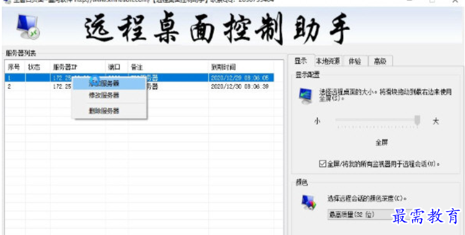Screen dimensions: 465x235
Task: Click the 全屏 label beneath the slider
Action: click(381, 143)
